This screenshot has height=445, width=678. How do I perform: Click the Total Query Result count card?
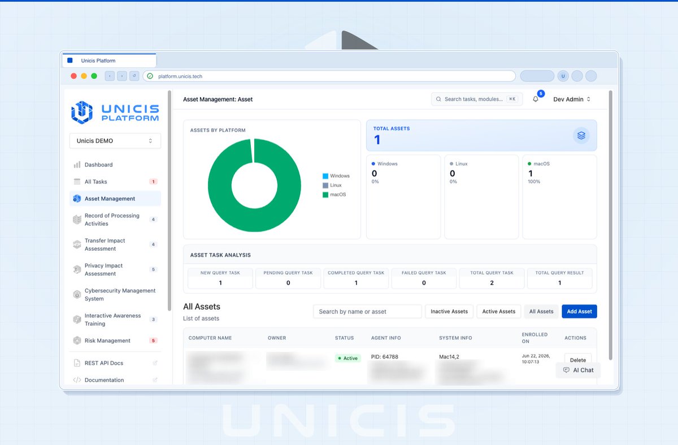click(559, 278)
